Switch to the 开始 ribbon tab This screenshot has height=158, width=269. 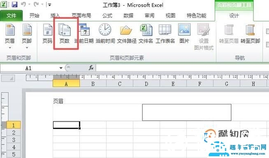34,16
